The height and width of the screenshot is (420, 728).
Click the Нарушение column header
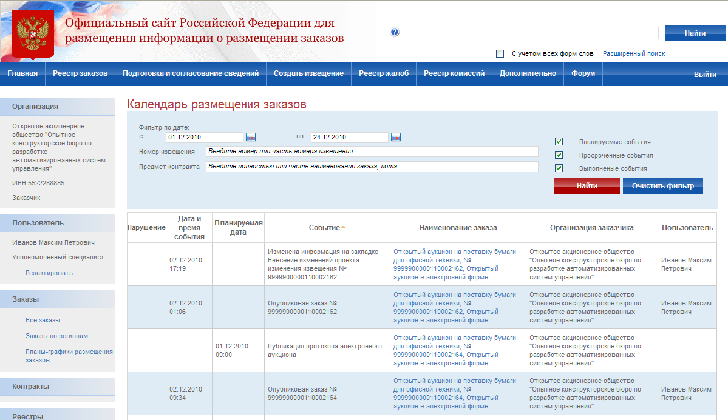[x=146, y=228]
